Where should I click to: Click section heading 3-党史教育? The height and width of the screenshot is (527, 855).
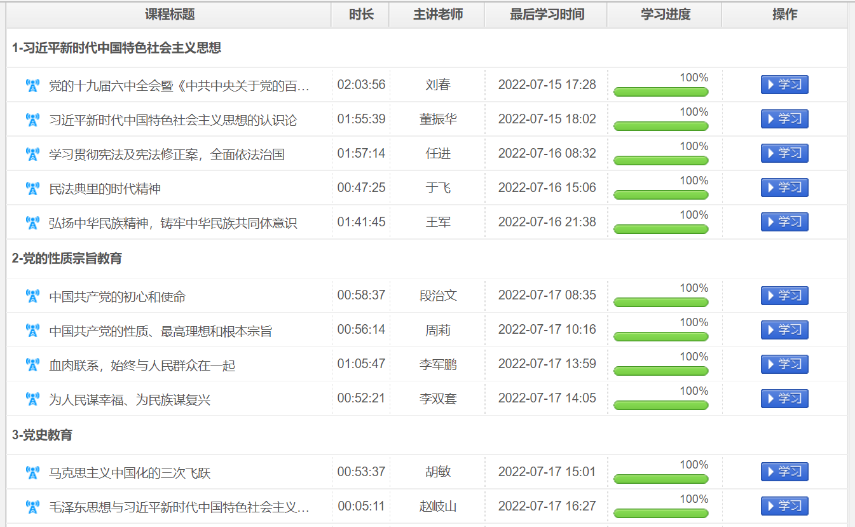[42, 435]
